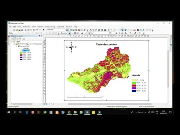Open the Insert menu
Viewport: 180px width, 135px height.
pyautogui.click(x=34, y=27)
